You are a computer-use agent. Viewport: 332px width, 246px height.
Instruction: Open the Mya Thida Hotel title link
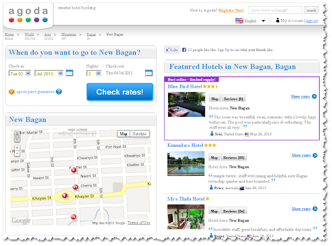pos(186,199)
